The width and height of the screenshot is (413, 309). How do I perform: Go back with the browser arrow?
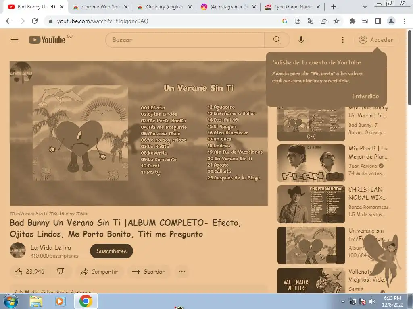[x=9, y=21]
